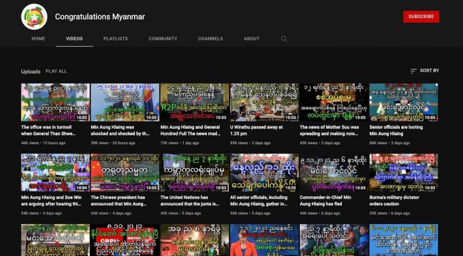The width and height of the screenshot is (463, 256).
Task: Click the Uploads heading
Action: (x=31, y=71)
